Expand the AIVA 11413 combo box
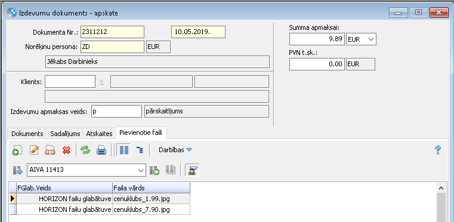 pyautogui.click(x=141, y=170)
